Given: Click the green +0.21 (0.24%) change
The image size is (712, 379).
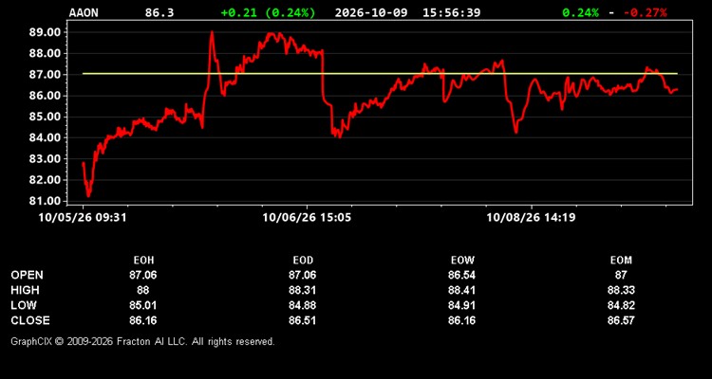Looking at the screenshot, I should (268, 12).
